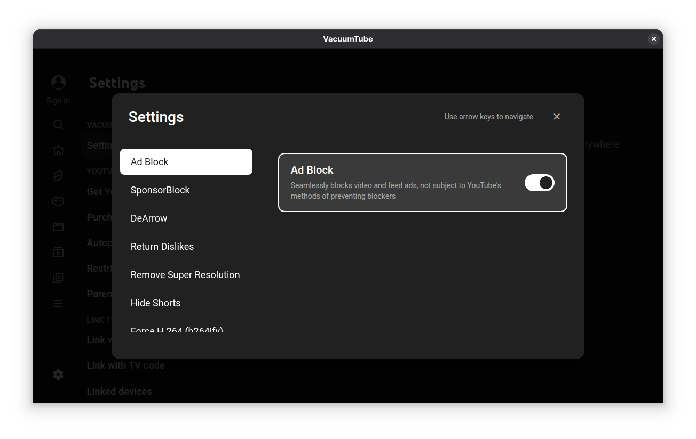The image size is (696, 439).
Task: Select Remove Super Resolution option
Action: click(186, 275)
